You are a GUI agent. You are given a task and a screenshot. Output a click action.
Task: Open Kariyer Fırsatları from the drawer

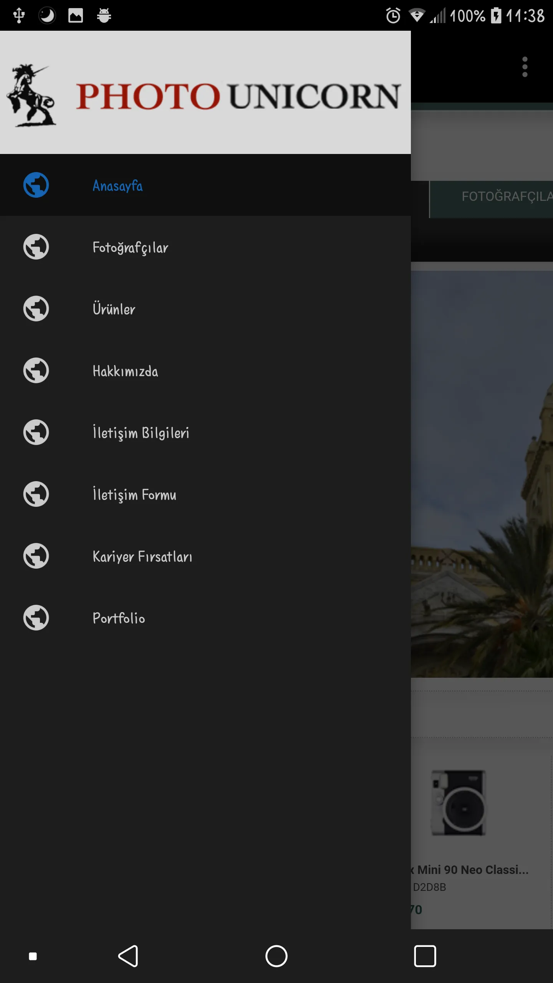click(x=205, y=556)
